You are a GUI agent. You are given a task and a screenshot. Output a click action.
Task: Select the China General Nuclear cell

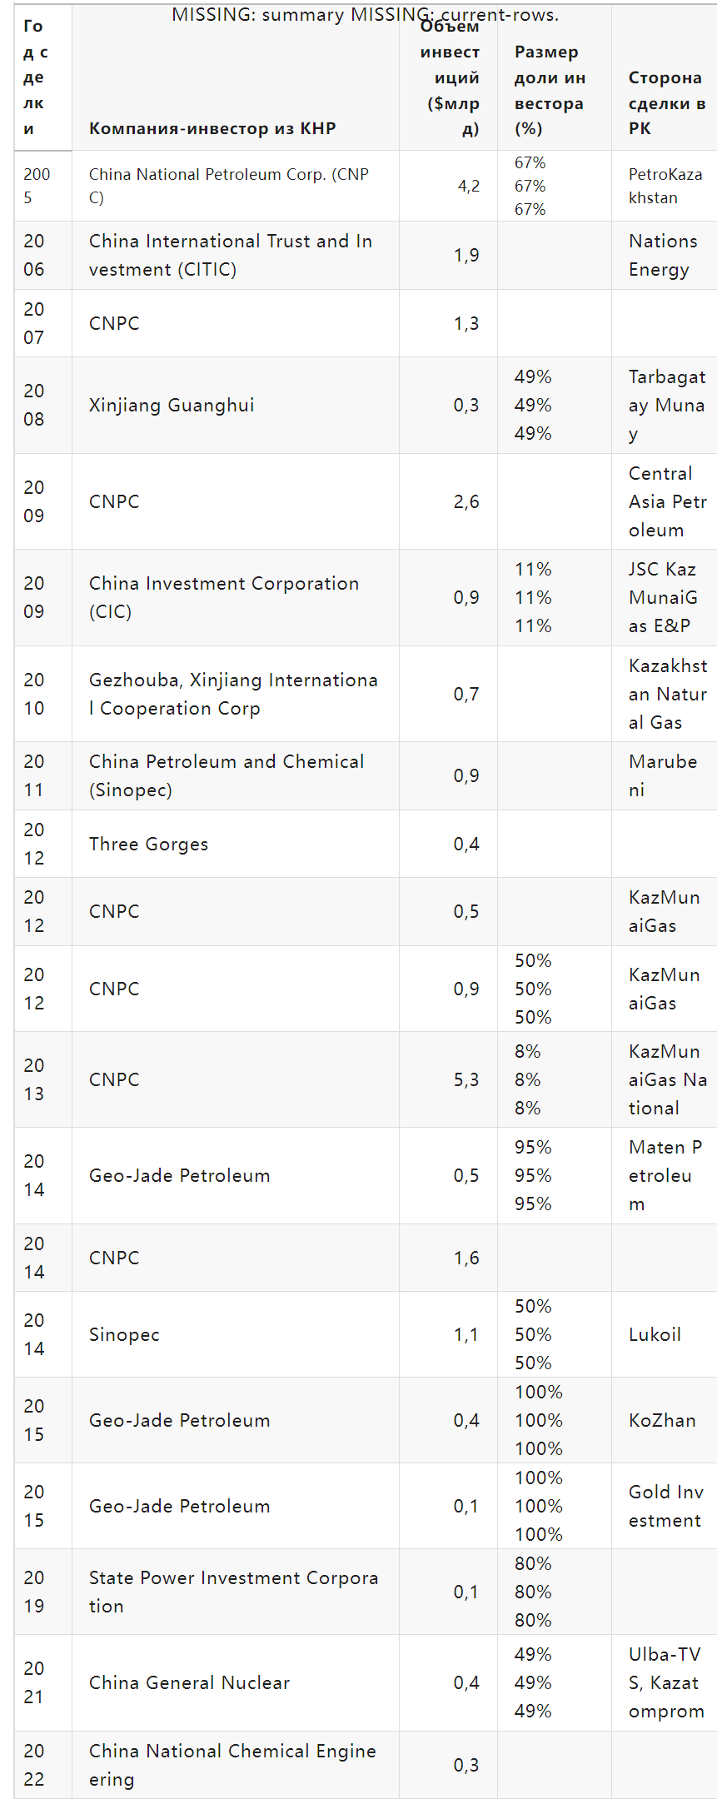click(189, 1682)
